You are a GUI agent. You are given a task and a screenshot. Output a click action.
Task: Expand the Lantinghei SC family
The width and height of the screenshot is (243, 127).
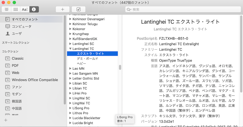click(x=70, y=44)
